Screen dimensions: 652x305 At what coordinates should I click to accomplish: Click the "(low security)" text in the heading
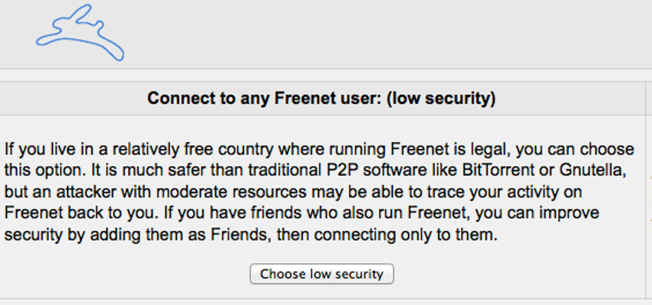click(441, 98)
